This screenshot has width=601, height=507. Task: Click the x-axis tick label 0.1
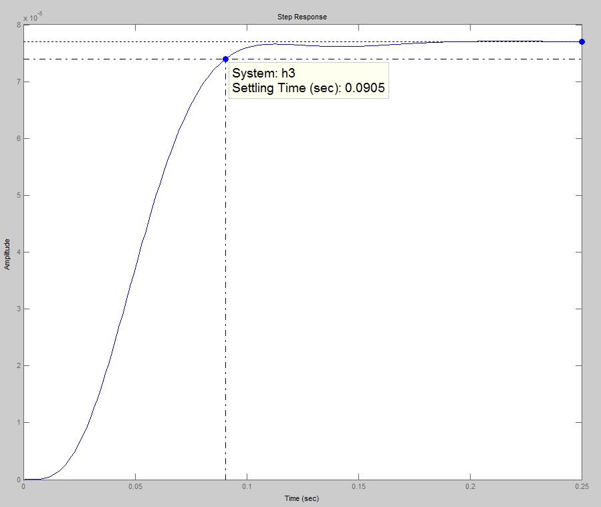coord(247,486)
